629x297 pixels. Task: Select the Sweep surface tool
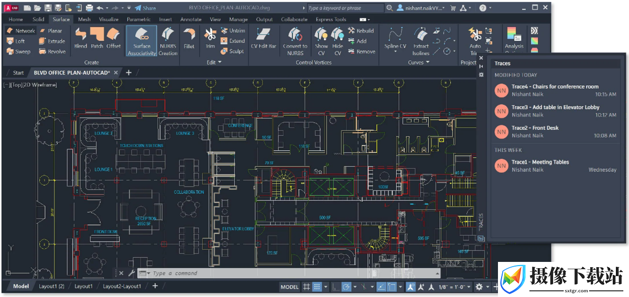[x=18, y=52]
